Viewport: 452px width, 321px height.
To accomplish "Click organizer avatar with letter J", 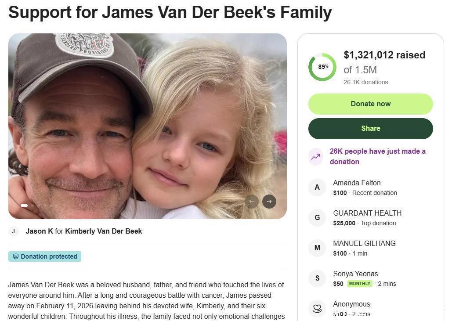I will pos(14,231).
